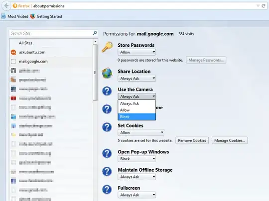Open the Set Cookies dropdown
The width and height of the screenshot is (269, 201).
[141, 133]
